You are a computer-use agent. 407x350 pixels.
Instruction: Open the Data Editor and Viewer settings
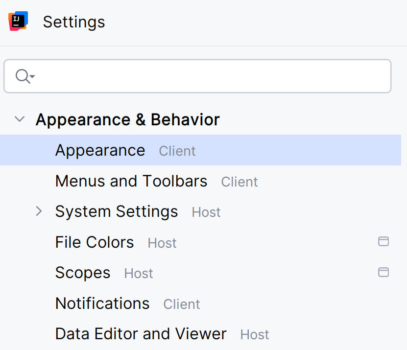[x=141, y=333]
